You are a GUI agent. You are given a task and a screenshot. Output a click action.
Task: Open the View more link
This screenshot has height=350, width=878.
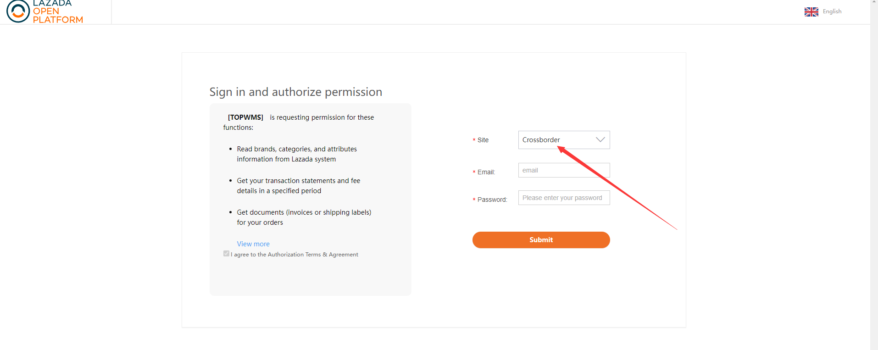pyautogui.click(x=253, y=244)
